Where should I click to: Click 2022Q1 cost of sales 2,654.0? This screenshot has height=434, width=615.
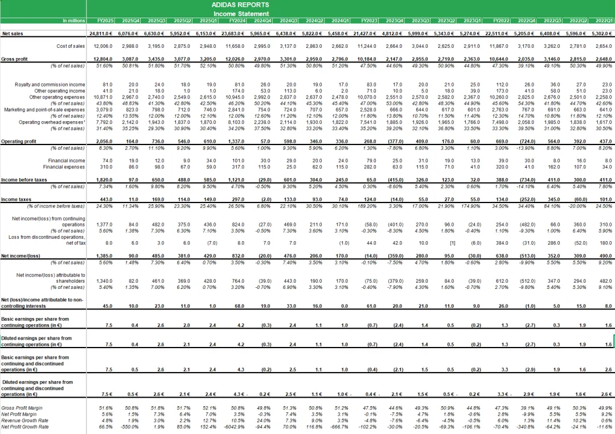[604, 46]
